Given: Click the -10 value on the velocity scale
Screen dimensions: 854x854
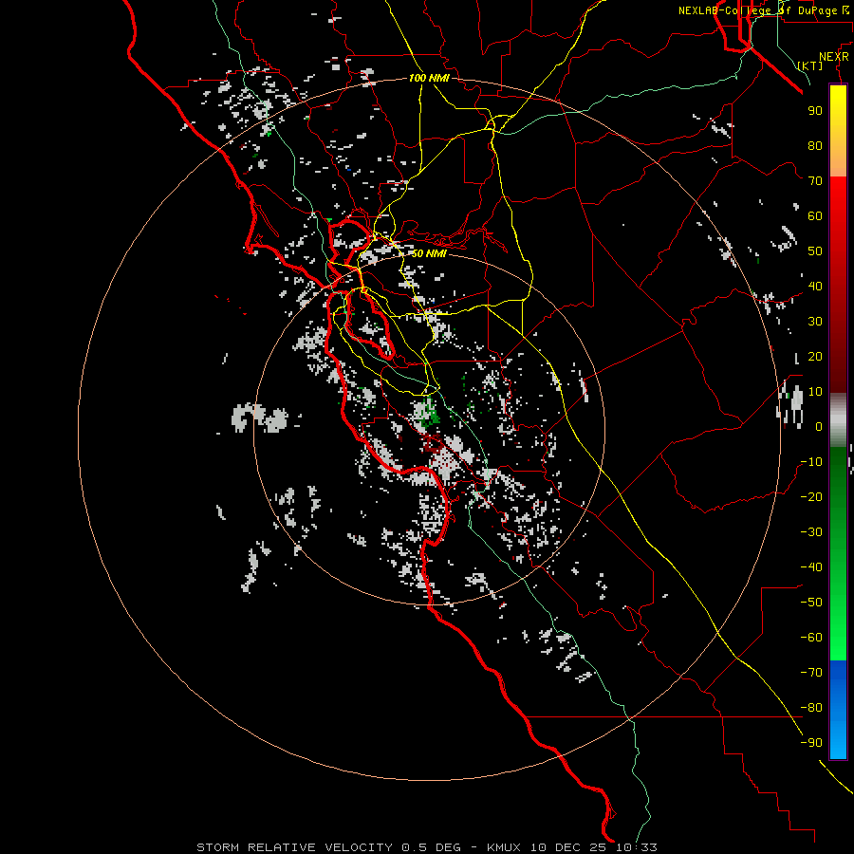Looking at the screenshot, I should coord(811,462).
